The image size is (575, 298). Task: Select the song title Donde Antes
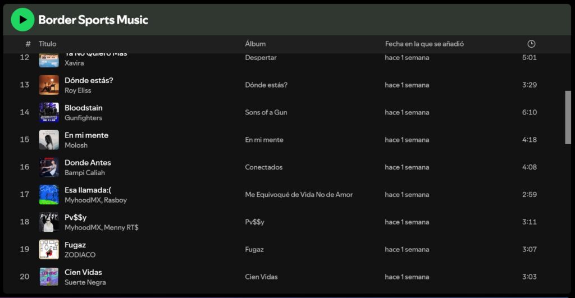[88, 162]
